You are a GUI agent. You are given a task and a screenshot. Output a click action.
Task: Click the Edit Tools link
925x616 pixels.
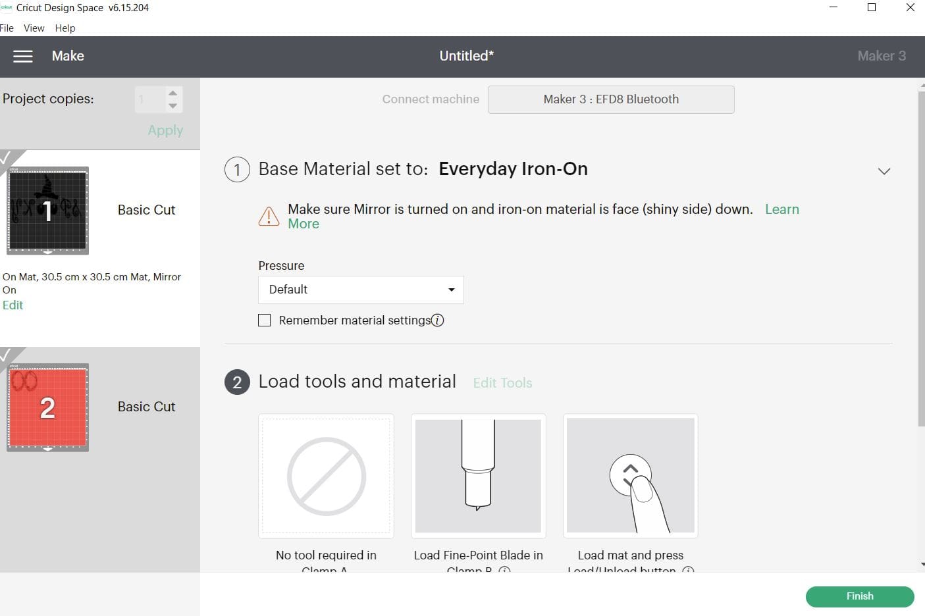502,383
